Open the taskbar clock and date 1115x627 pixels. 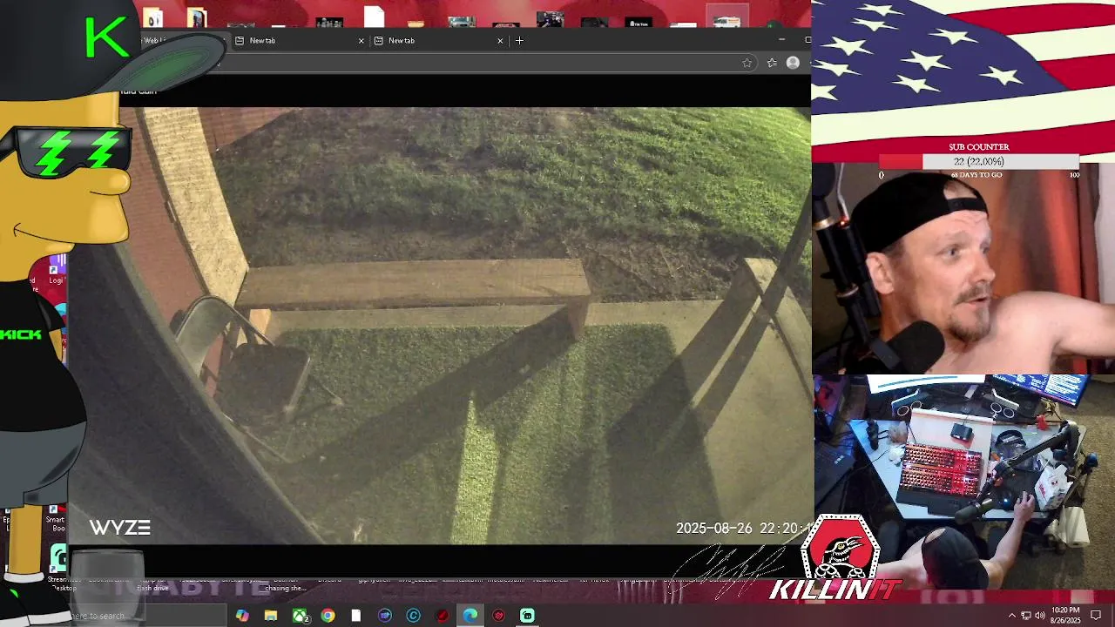(x=1066, y=615)
